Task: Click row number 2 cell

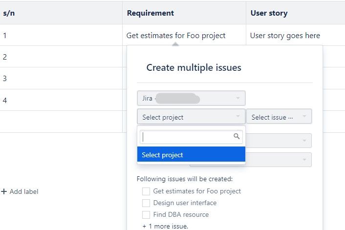Action: pos(61,57)
